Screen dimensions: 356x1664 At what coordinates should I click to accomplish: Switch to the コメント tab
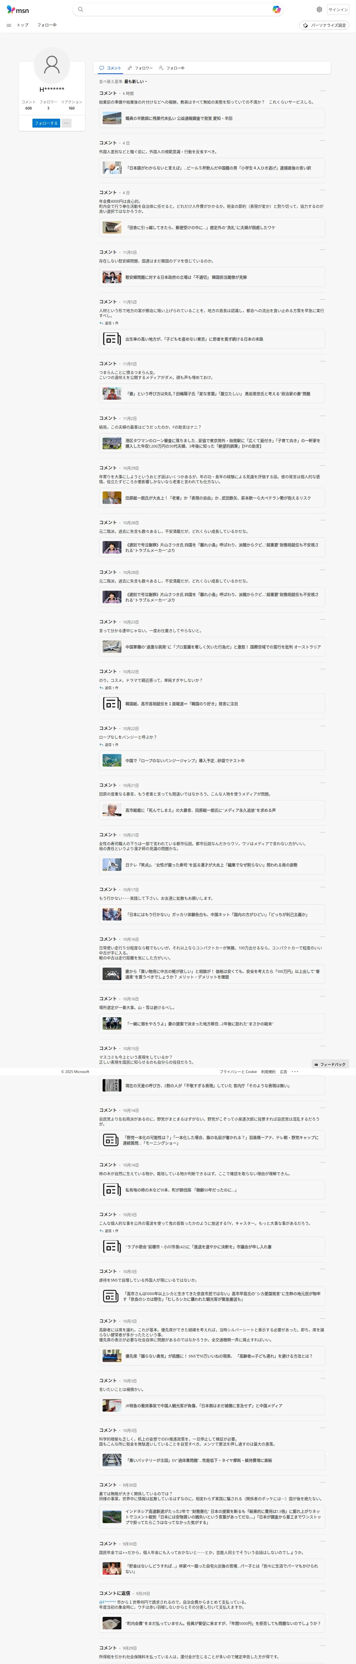(x=110, y=68)
